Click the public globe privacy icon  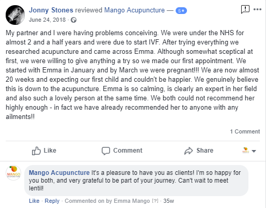(74, 20)
